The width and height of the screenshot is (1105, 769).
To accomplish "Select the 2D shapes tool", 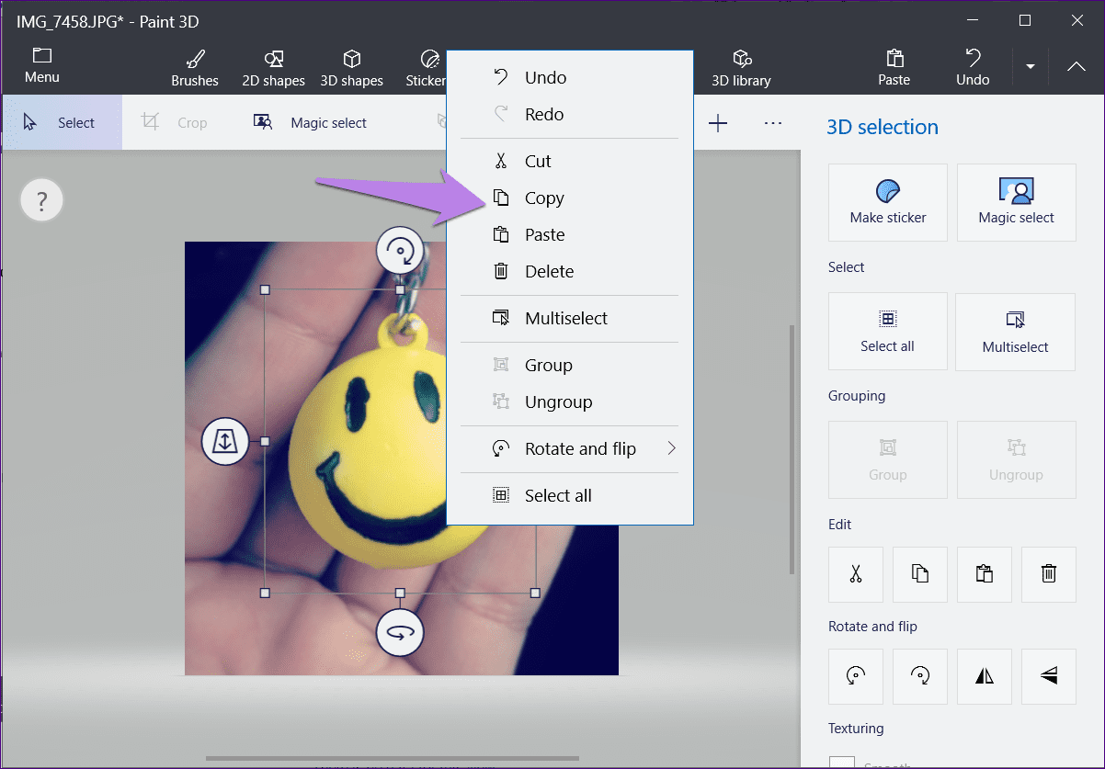I will (x=273, y=68).
